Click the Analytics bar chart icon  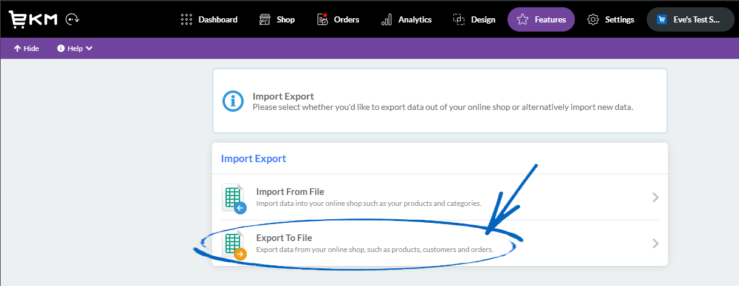[387, 20]
